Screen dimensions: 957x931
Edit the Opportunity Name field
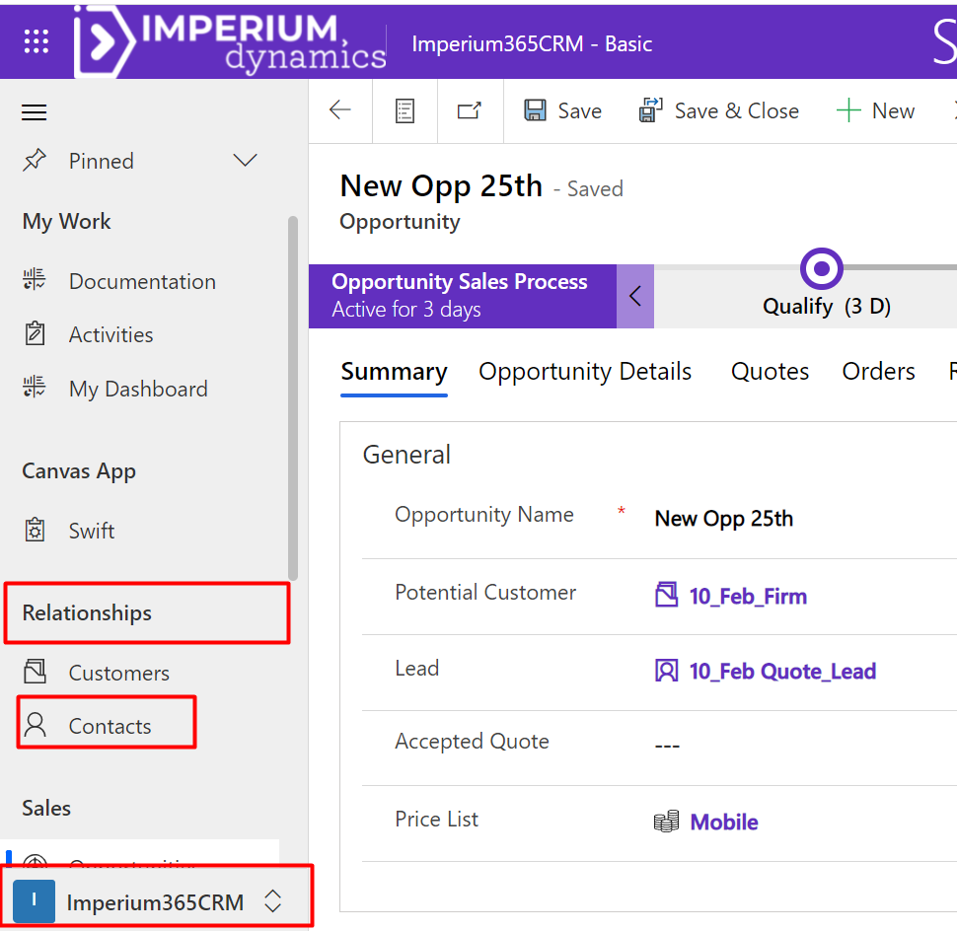pyautogui.click(x=770, y=519)
